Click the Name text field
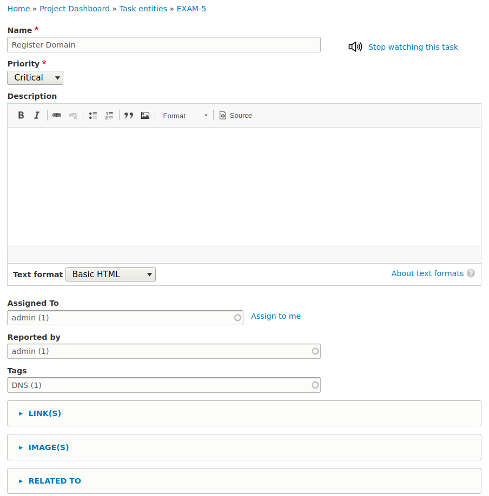The image size is (489, 496). (x=163, y=45)
